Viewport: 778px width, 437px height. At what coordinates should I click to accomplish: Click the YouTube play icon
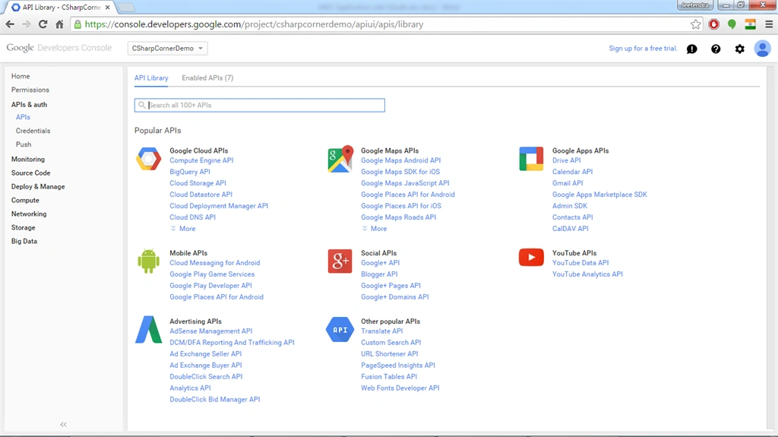coord(531,258)
